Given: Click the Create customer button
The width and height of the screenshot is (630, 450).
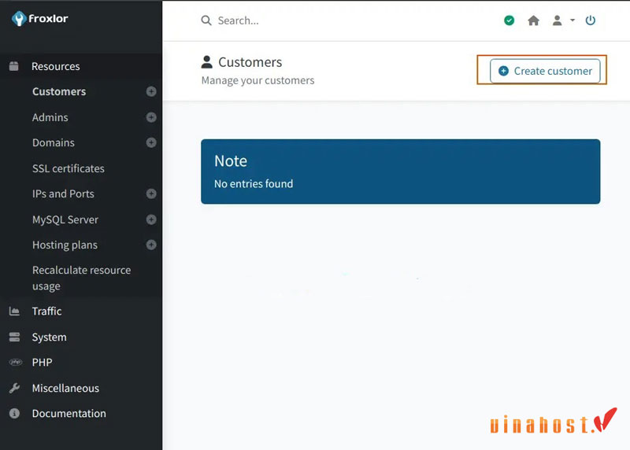Looking at the screenshot, I should click(545, 71).
